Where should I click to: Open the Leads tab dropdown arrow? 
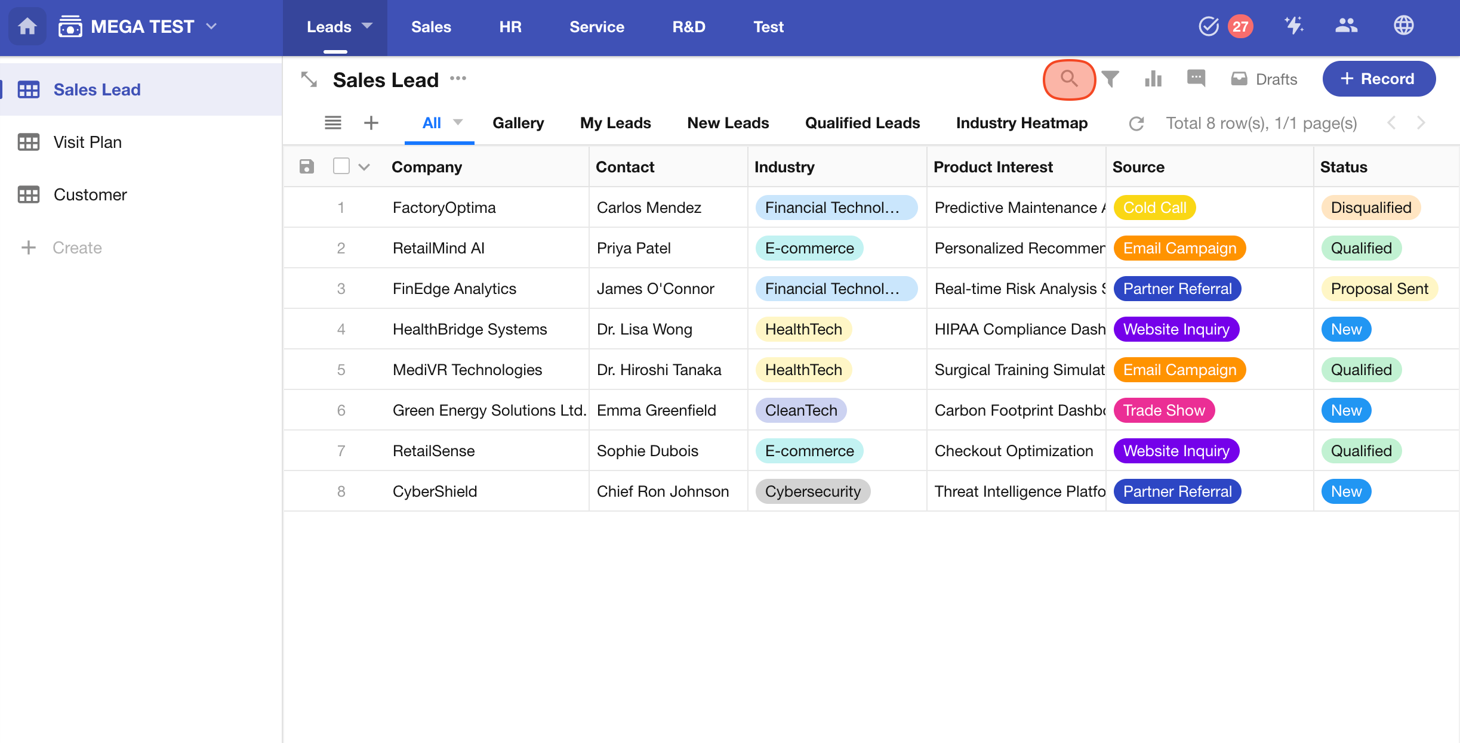pos(367,26)
